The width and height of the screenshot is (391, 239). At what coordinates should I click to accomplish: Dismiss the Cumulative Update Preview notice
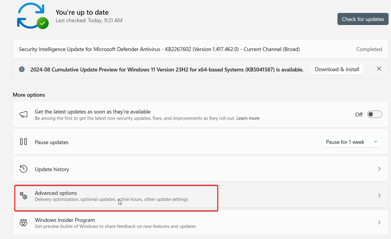coord(379,69)
